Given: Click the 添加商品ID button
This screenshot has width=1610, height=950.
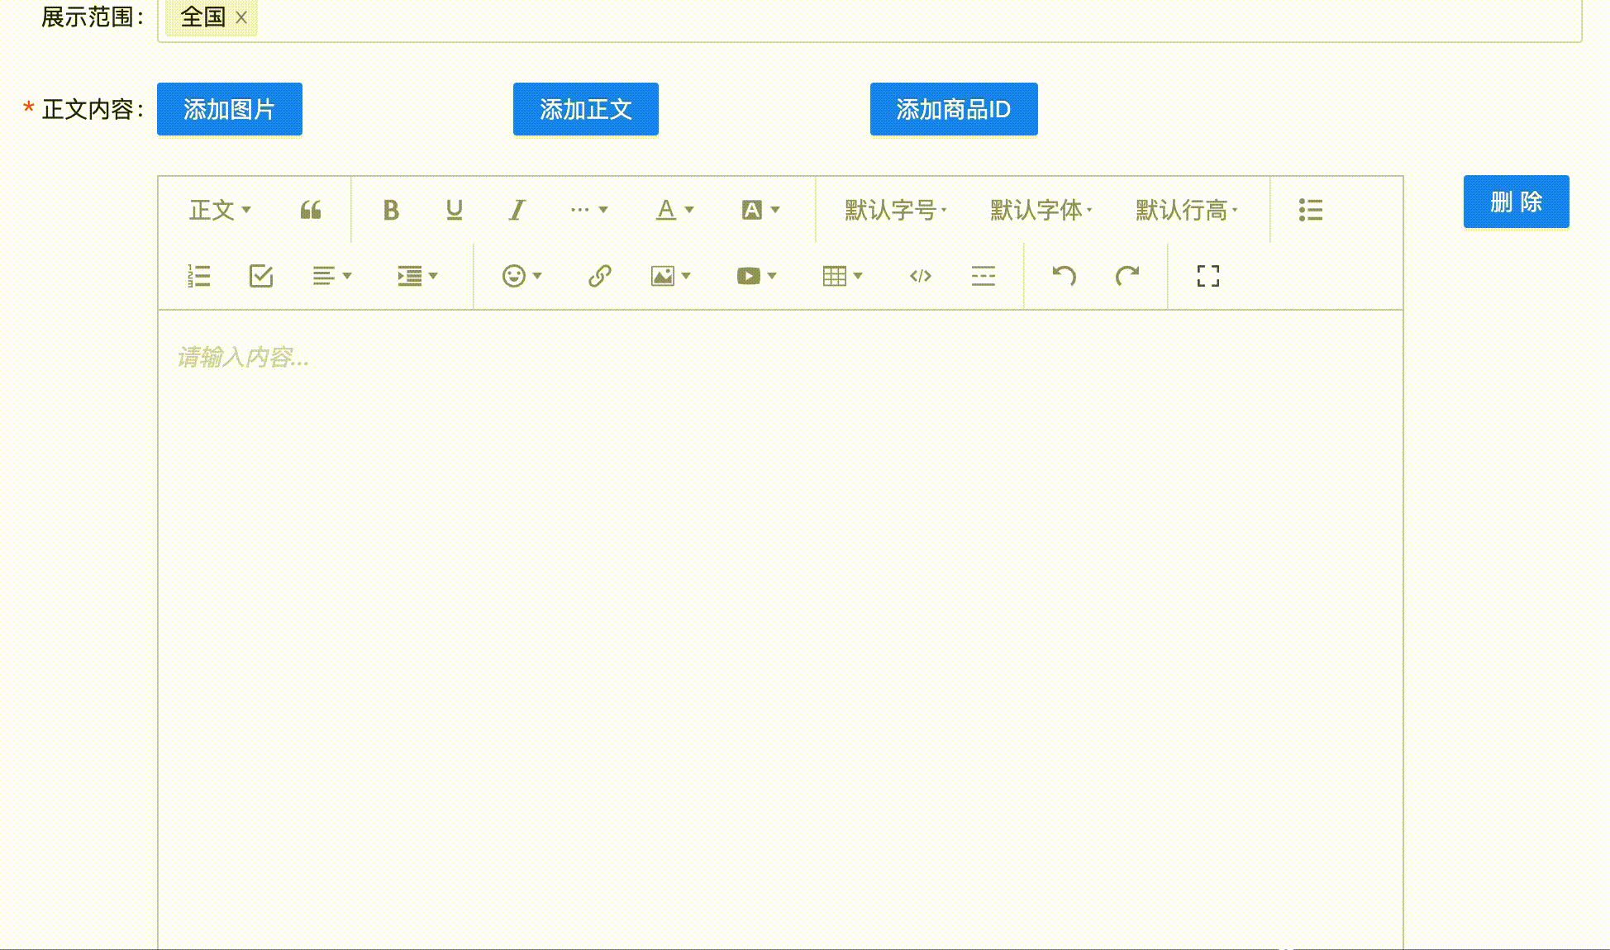Looking at the screenshot, I should 954,109.
